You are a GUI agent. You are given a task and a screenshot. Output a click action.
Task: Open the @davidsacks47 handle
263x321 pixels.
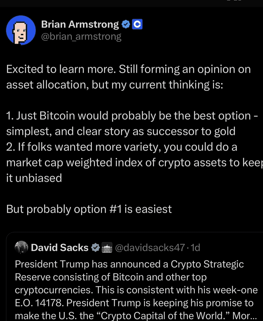point(150,248)
